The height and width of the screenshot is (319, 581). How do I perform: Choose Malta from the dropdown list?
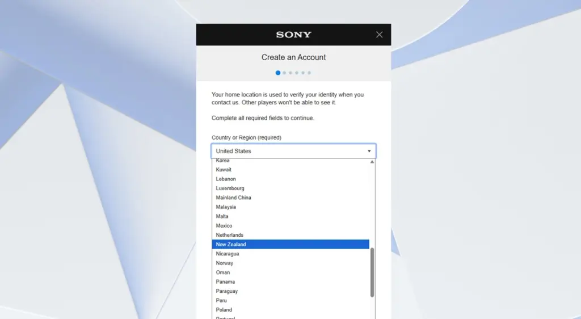[290, 216]
